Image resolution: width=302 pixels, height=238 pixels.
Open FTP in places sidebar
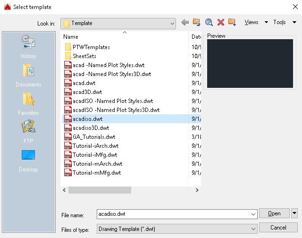(x=28, y=132)
